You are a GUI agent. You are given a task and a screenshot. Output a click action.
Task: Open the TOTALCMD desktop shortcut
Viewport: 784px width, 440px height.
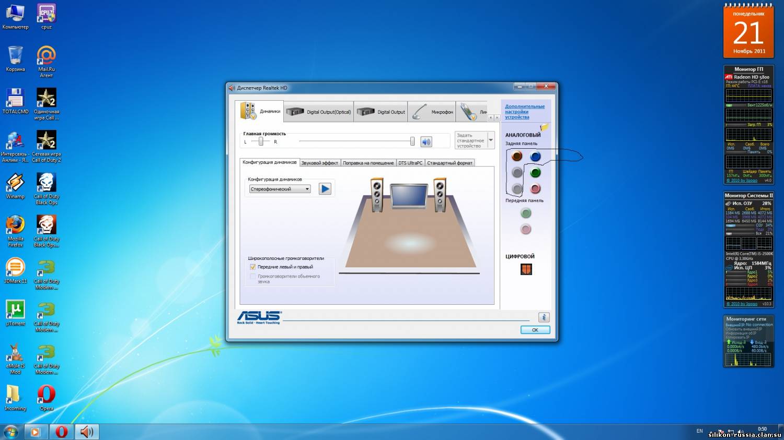(15, 101)
